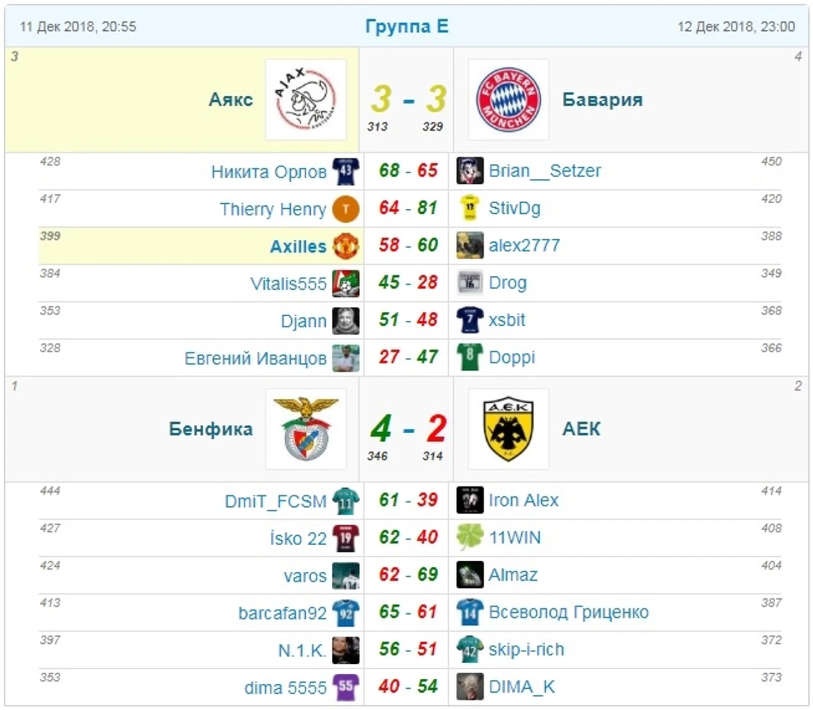The width and height of the screenshot is (813, 710).
Task: Click the Benfica eagle crest
Action: [x=306, y=429]
